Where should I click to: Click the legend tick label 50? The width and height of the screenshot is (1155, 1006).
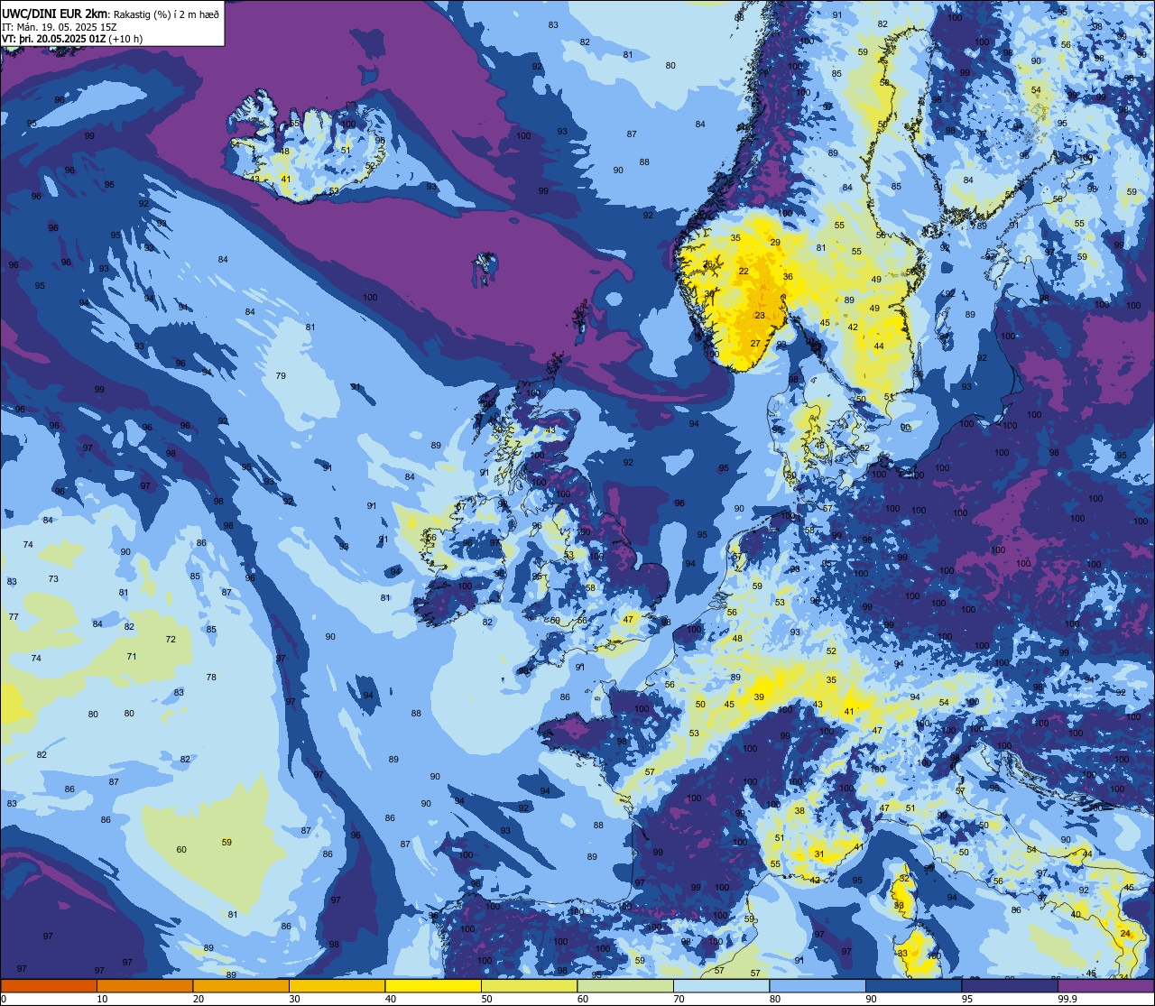(x=486, y=999)
